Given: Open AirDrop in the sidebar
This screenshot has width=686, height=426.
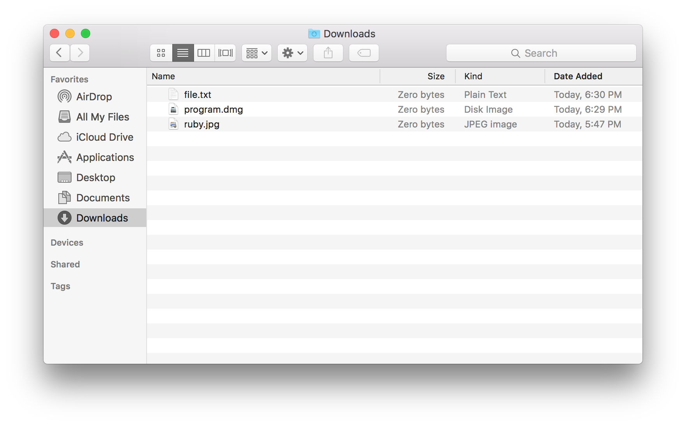Looking at the screenshot, I should tap(94, 97).
